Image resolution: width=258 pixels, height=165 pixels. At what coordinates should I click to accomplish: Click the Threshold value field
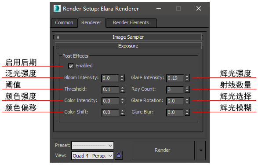tap(110, 89)
